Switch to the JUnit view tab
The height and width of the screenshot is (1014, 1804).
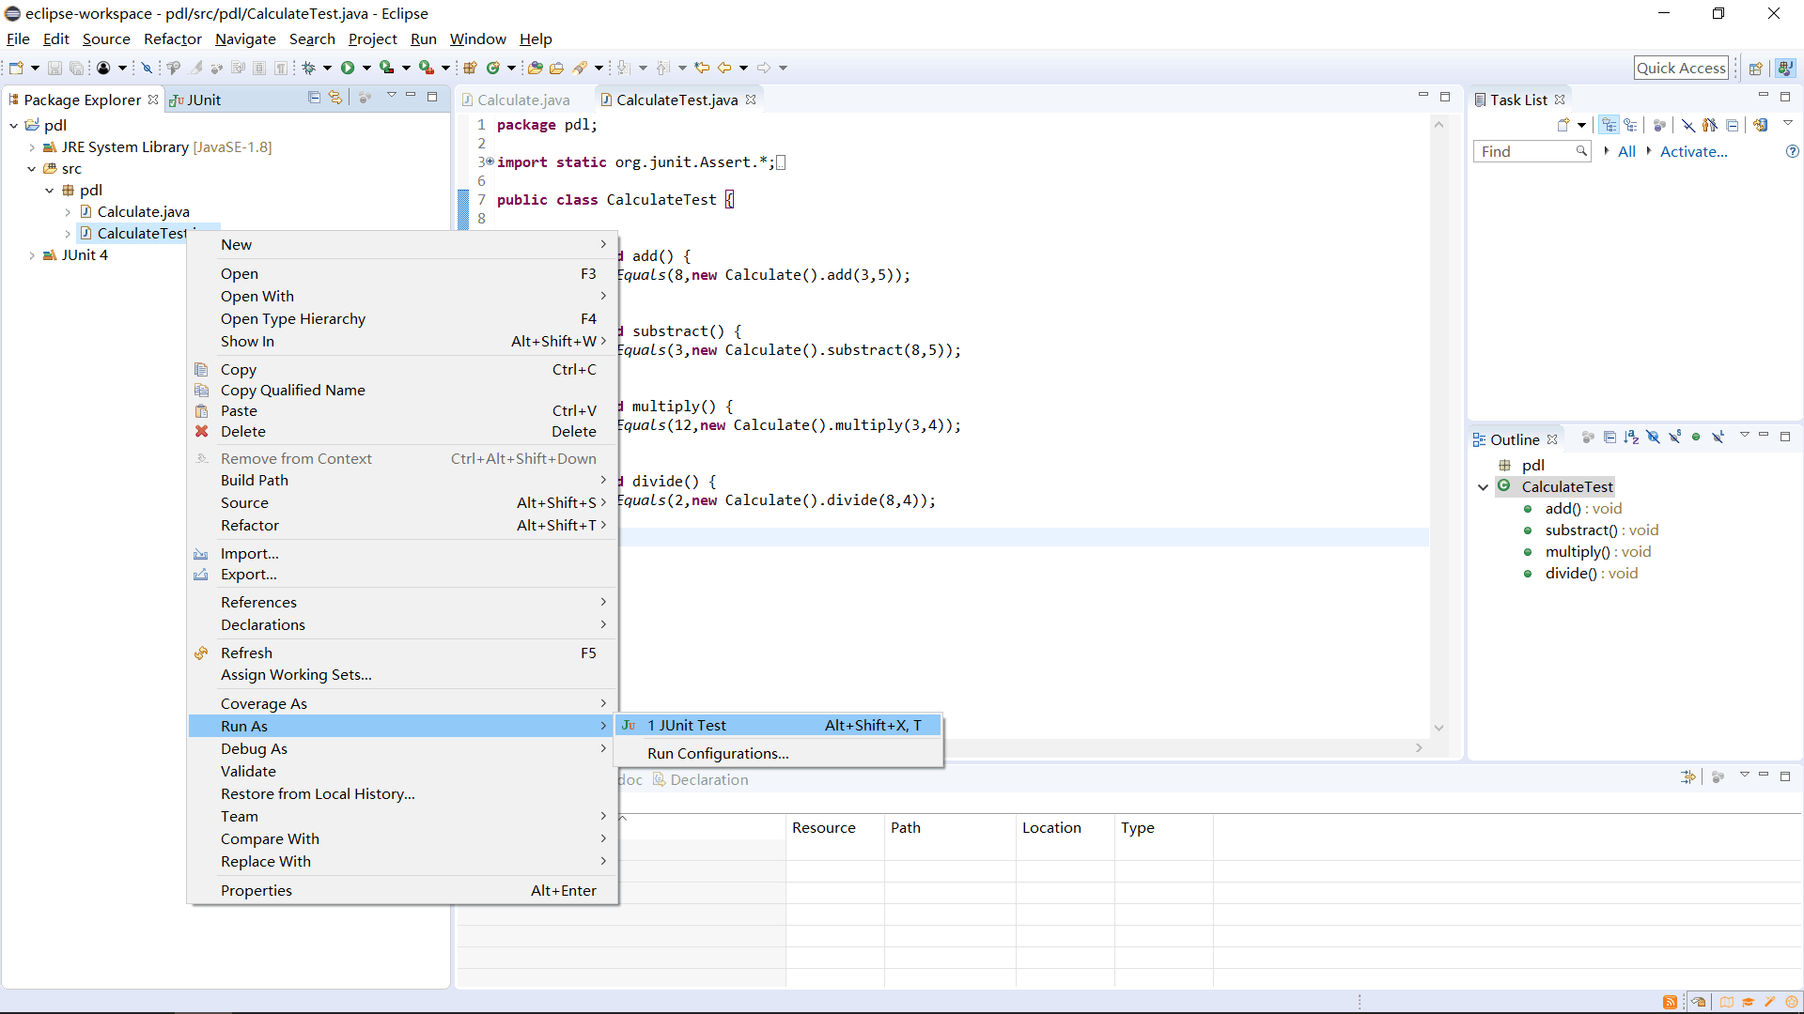coord(195,100)
